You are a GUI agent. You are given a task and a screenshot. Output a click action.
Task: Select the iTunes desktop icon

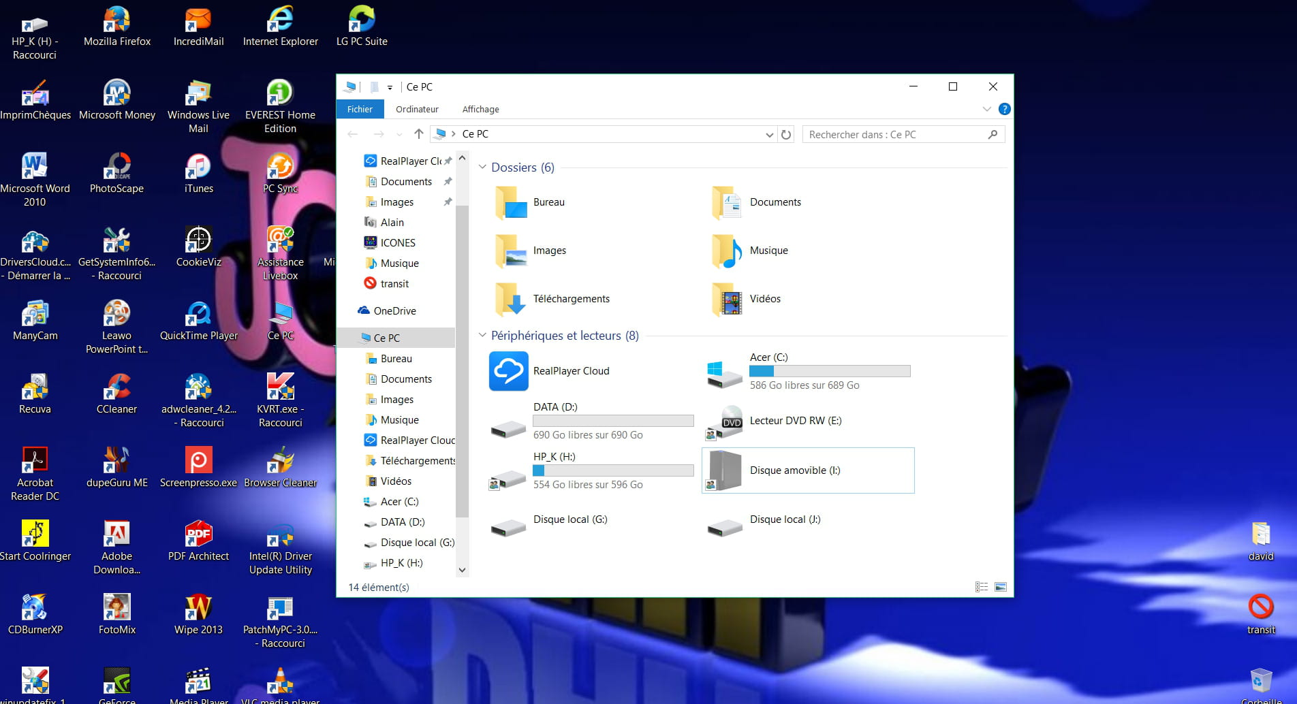click(198, 174)
